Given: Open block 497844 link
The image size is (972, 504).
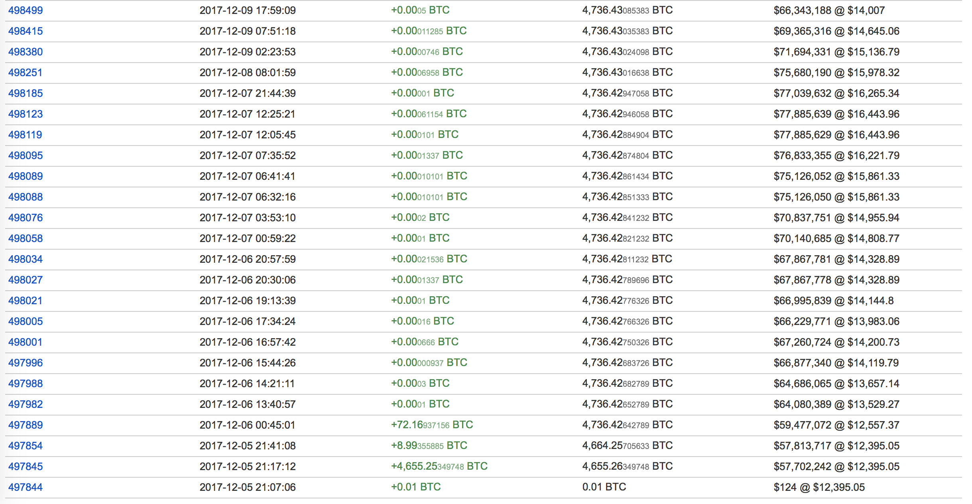Looking at the screenshot, I should point(26,487).
